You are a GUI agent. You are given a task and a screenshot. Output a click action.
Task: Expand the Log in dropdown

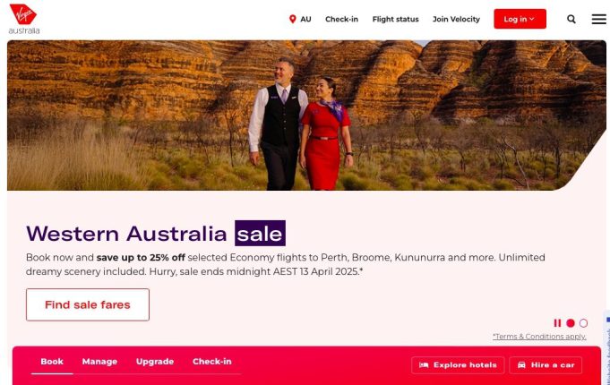click(x=520, y=19)
